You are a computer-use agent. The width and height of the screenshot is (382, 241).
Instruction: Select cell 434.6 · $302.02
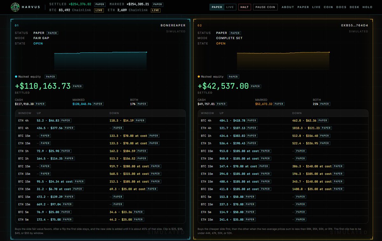tap(232, 136)
